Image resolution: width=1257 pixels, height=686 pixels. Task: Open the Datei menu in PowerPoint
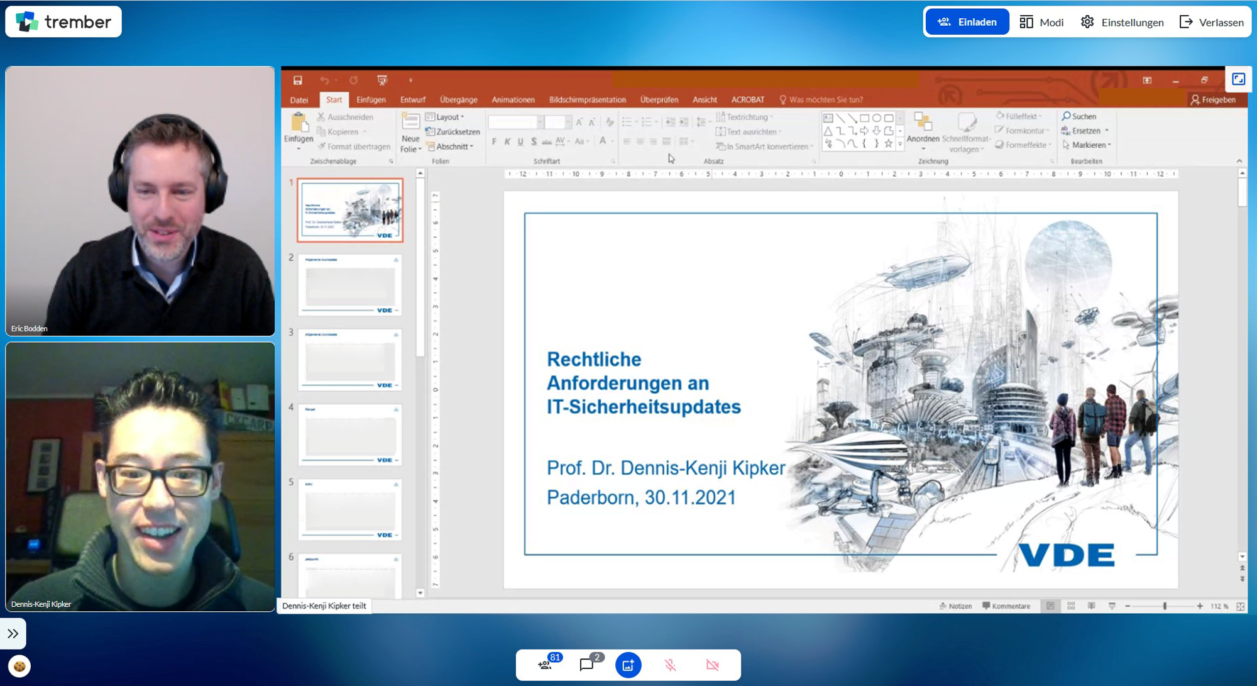299,99
